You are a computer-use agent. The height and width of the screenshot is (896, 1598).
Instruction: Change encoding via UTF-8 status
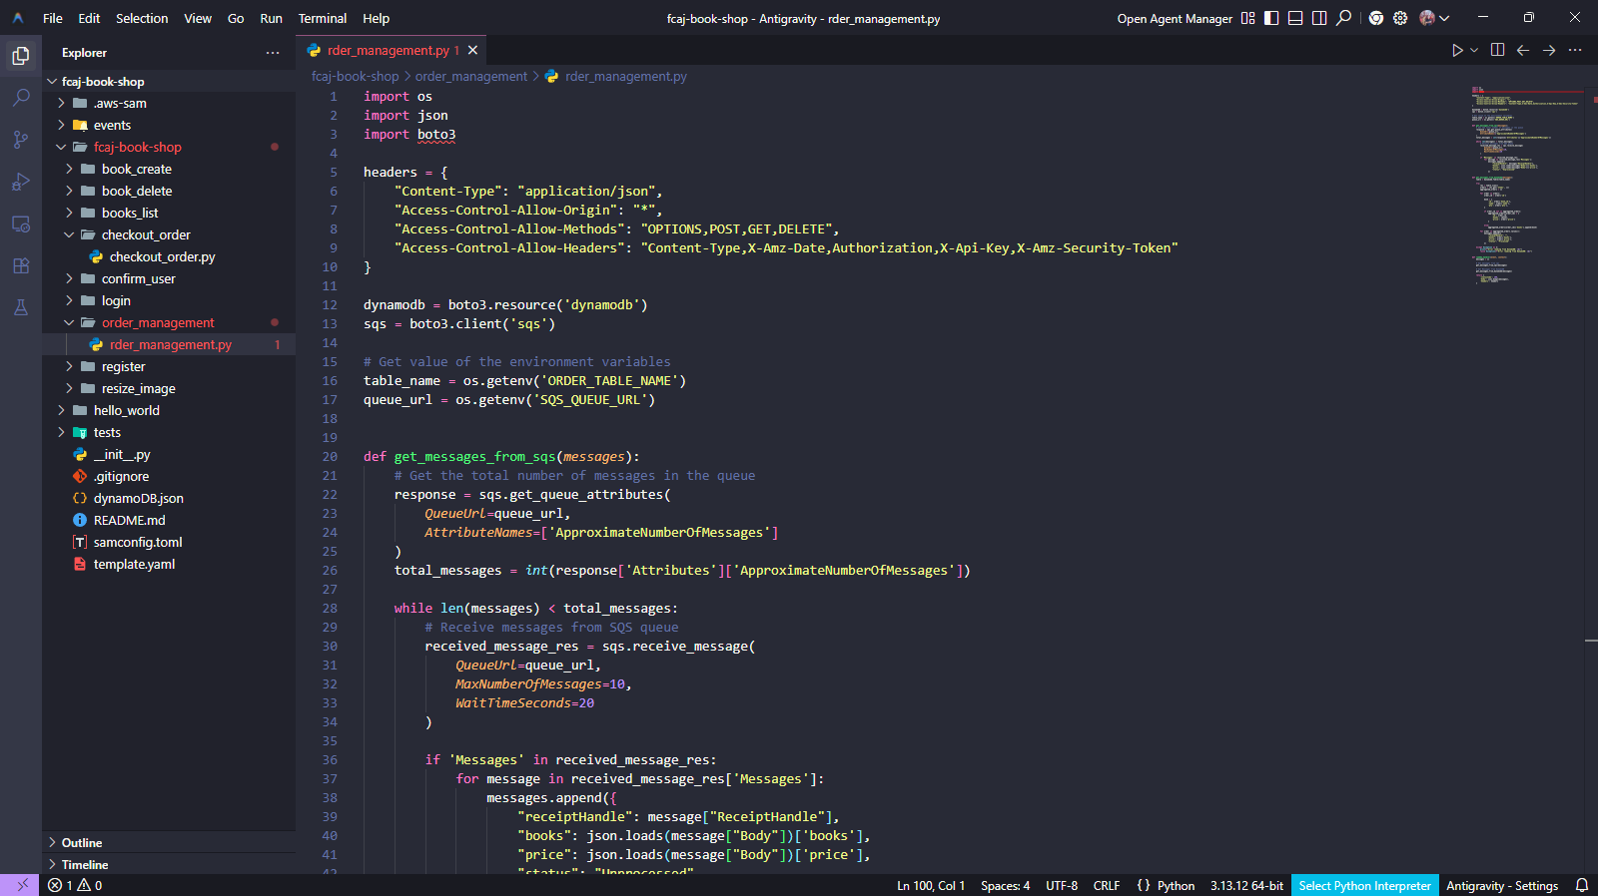tap(1062, 885)
